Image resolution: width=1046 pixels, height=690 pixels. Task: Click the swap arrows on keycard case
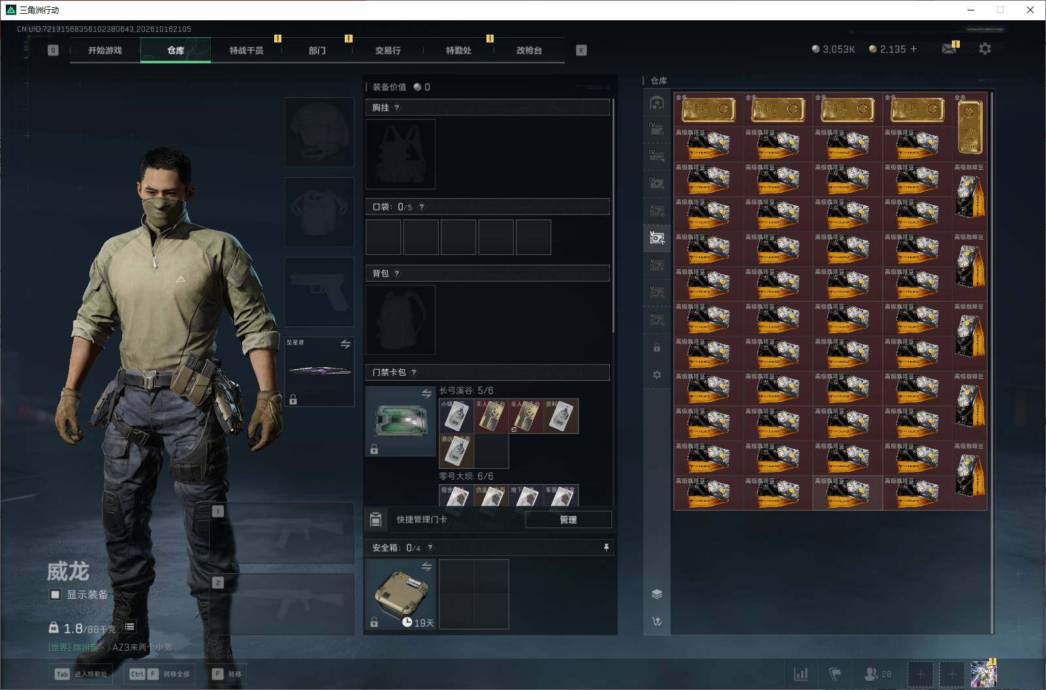tap(426, 393)
